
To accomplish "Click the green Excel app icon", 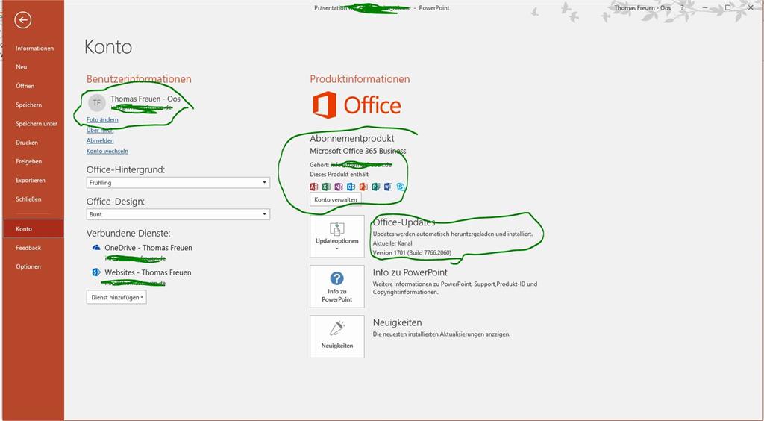I will [x=326, y=187].
